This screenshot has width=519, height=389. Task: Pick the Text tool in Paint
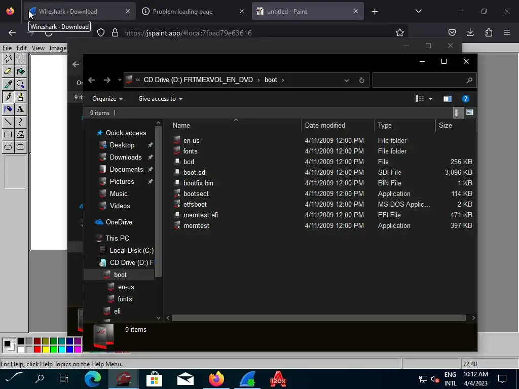coord(20,109)
